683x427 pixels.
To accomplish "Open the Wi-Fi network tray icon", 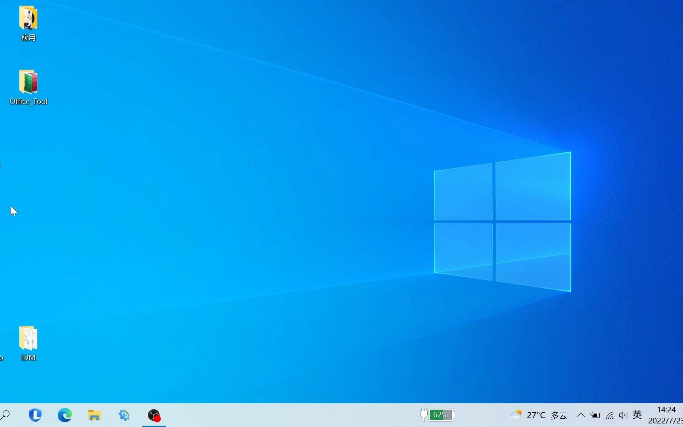I will 610,415.
